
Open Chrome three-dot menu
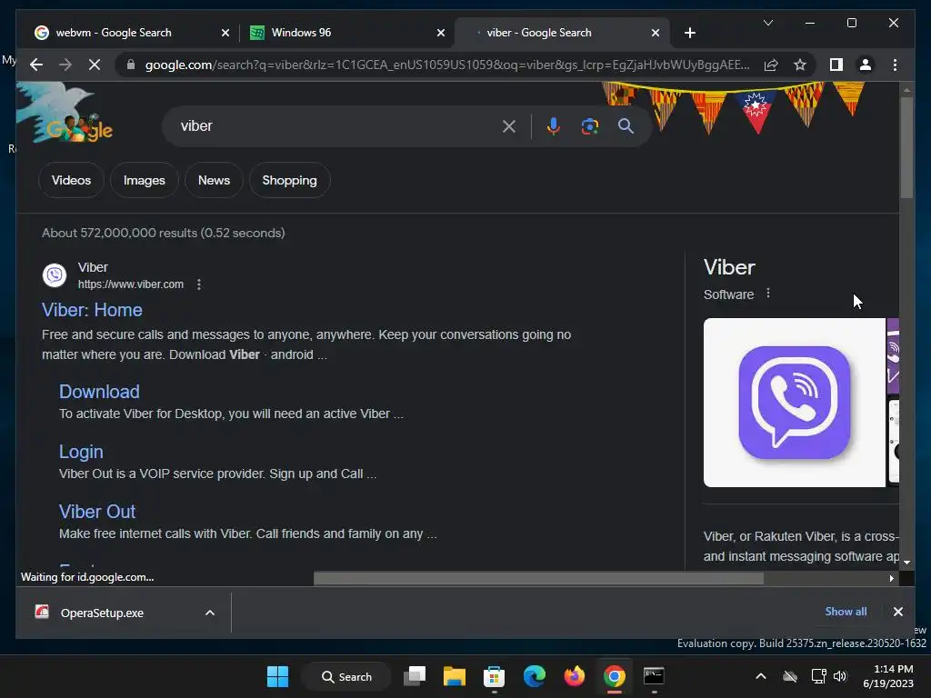895,65
